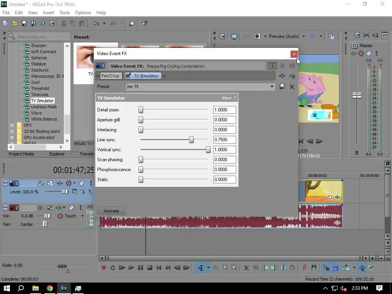Open the Preset dropdown in Video Event FX

click(x=272, y=87)
